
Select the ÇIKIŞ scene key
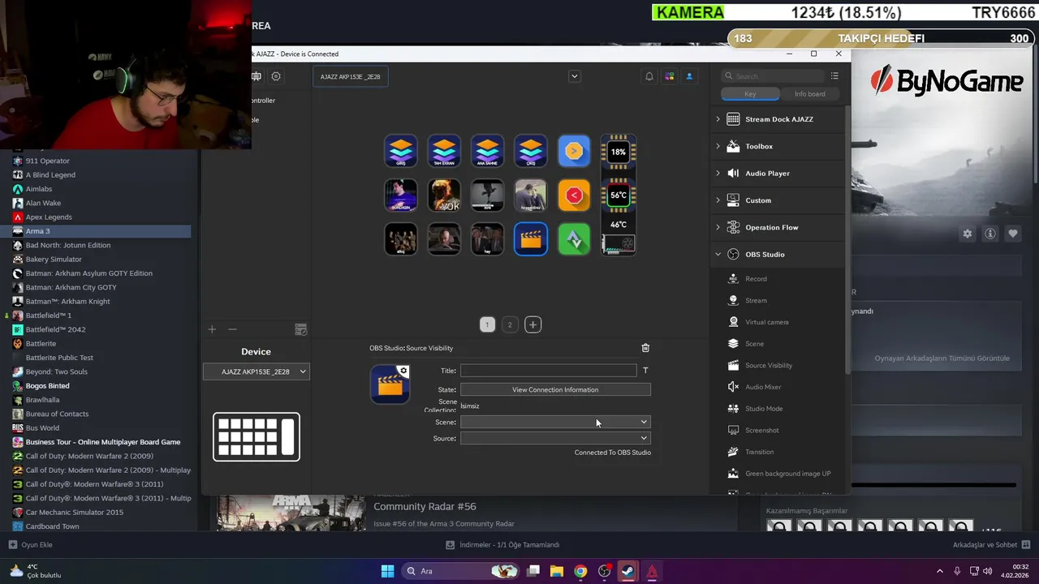click(531, 151)
